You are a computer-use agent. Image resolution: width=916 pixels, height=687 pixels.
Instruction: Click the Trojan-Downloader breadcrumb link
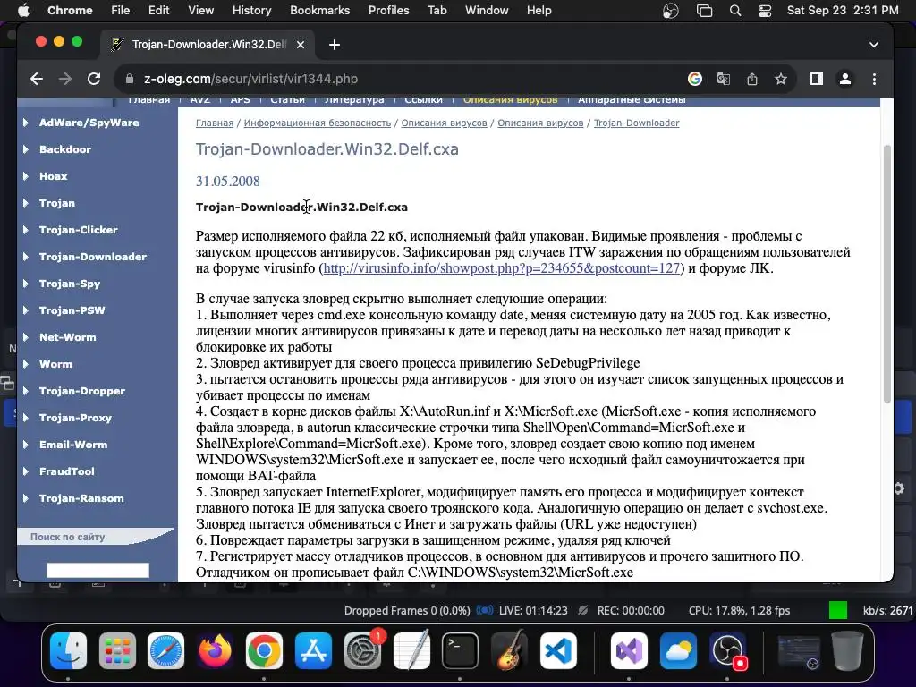[x=636, y=123]
